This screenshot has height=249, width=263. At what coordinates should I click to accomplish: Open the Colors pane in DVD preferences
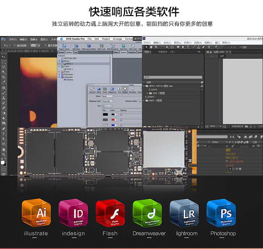click(125, 90)
